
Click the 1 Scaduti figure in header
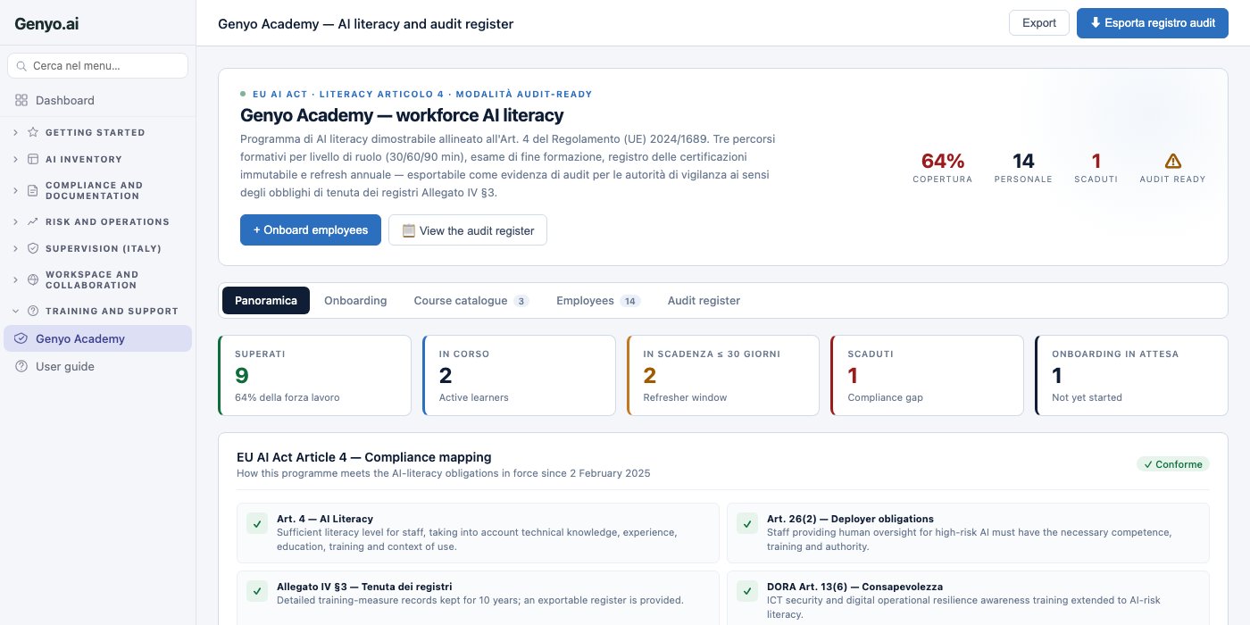point(1096,162)
